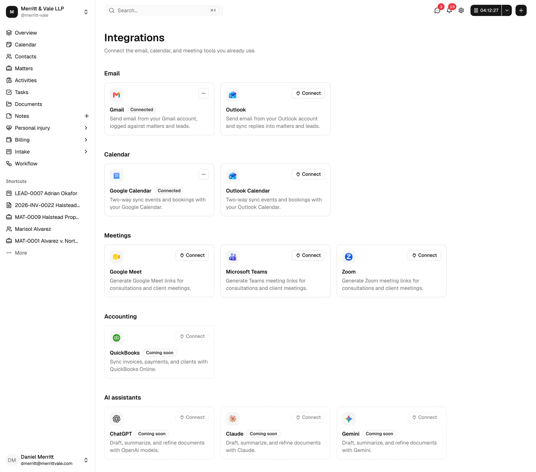Click the ChatGPT logo icon
This screenshot has width=536, height=472.
click(x=117, y=419)
